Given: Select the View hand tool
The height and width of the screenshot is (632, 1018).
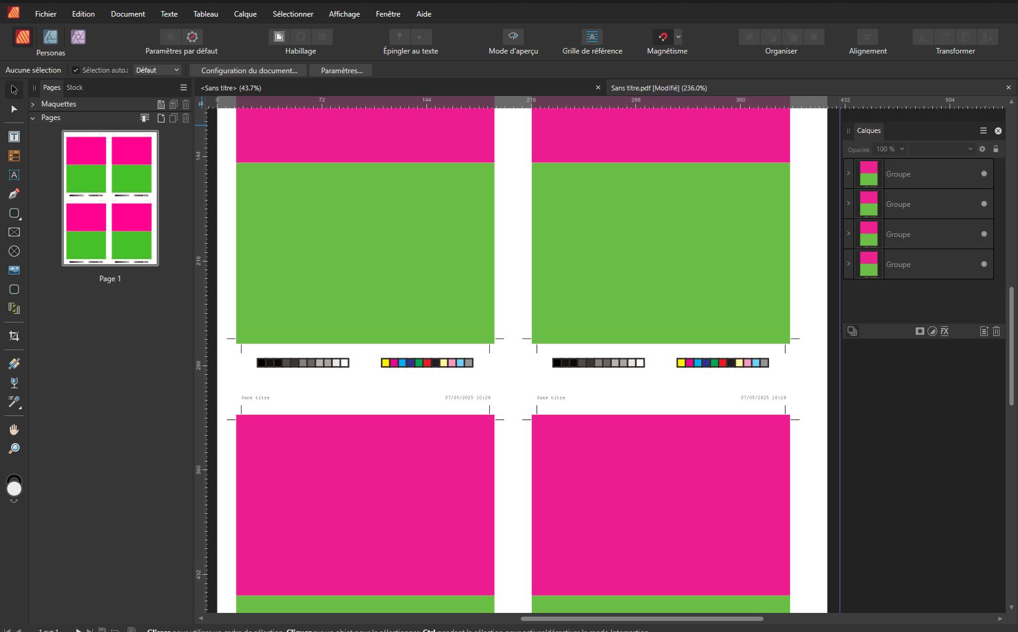Looking at the screenshot, I should coord(14,430).
